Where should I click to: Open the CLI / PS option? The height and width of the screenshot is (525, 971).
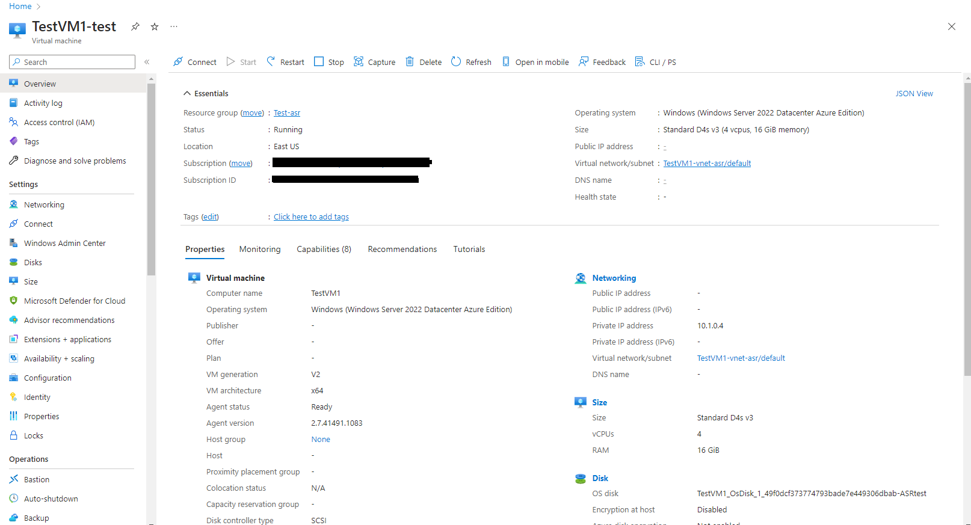click(656, 62)
